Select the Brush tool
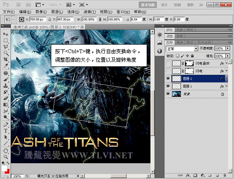The height and width of the screenshot is (179, 234). 6,79
